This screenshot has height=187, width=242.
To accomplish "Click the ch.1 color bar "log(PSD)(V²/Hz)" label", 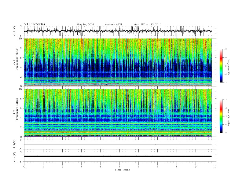I will (x=229, y=67).
